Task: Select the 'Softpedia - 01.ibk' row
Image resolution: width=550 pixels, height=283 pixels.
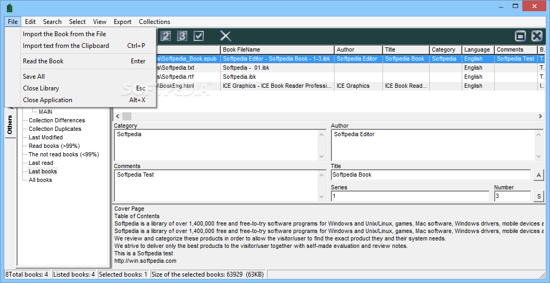Action: coord(330,68)
